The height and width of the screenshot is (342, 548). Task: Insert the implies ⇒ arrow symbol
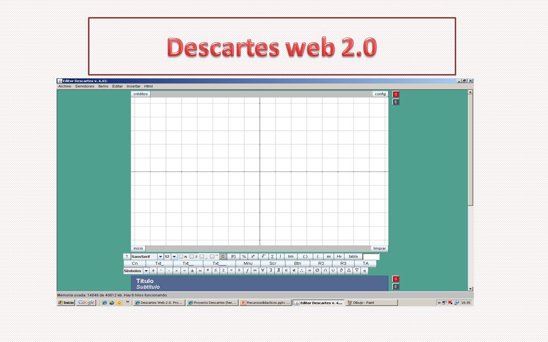(x=309, y=270)
